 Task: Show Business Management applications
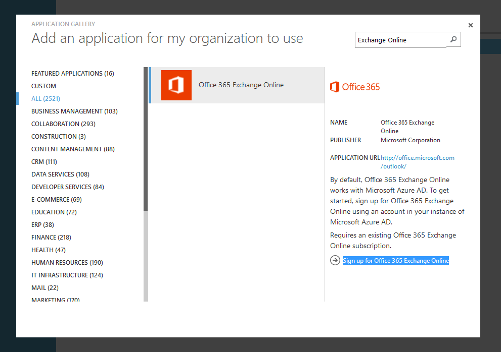point(74,111)
